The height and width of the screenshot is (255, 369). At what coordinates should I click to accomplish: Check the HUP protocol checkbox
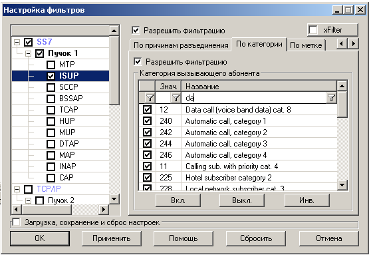pyautogui.click(x=51, y=121)
